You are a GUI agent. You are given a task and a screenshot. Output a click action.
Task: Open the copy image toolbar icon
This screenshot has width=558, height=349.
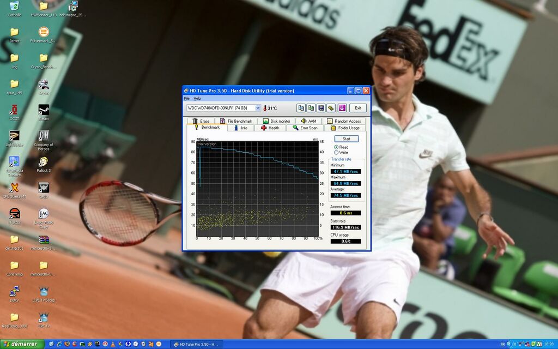[311, 107]
